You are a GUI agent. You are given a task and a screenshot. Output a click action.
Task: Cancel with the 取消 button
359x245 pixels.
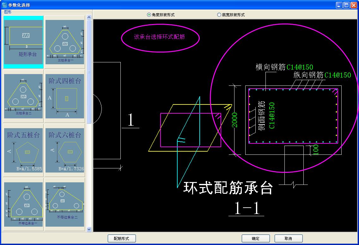click(289, 239)
